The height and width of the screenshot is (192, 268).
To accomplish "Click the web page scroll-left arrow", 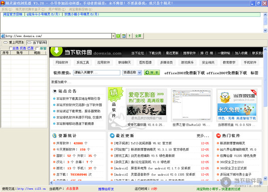I will [x=51, y=183].
